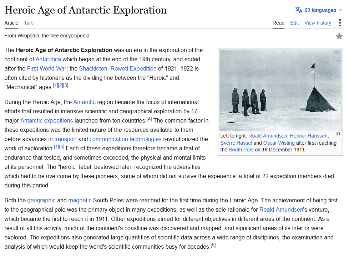349x259 pixels.
Task: Open the Edit tab
Action: point(294,23)
